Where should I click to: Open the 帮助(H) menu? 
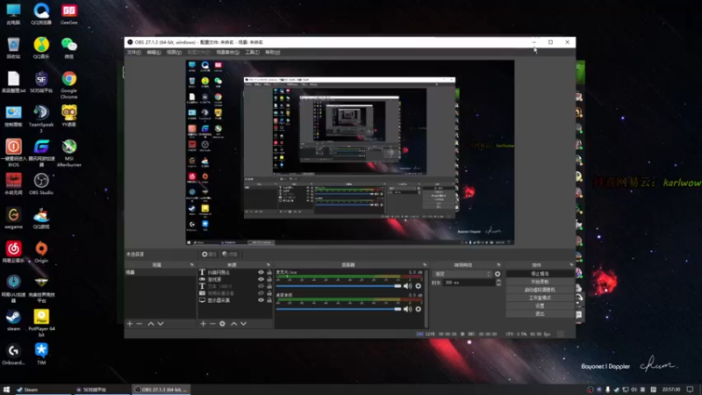(x=272, y=53)
